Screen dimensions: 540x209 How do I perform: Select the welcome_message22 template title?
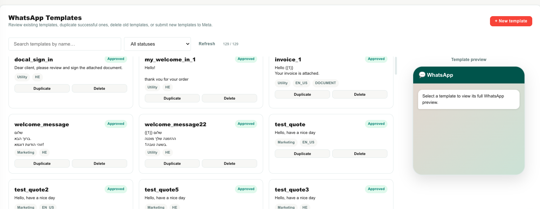[175, 124]
